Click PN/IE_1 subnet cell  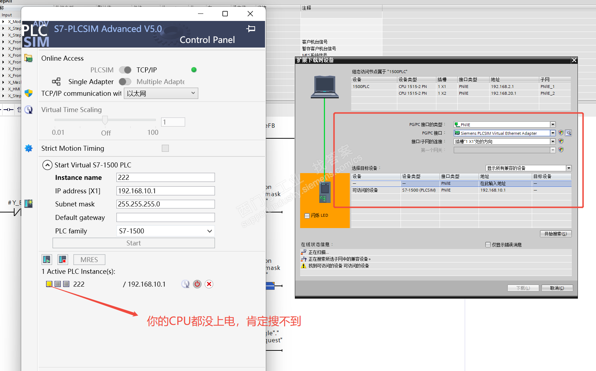pyautogui.click(x=555, y=87)
